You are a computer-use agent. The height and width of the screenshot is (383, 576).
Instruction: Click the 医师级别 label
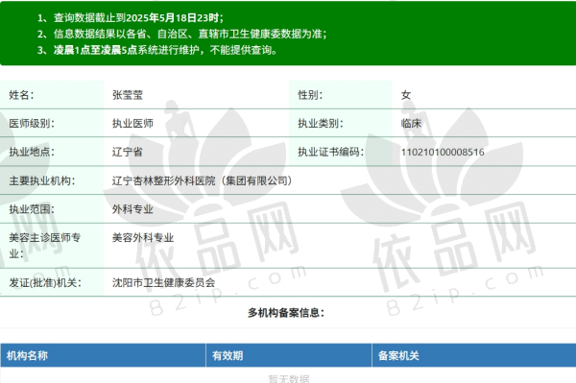point(32,124)
